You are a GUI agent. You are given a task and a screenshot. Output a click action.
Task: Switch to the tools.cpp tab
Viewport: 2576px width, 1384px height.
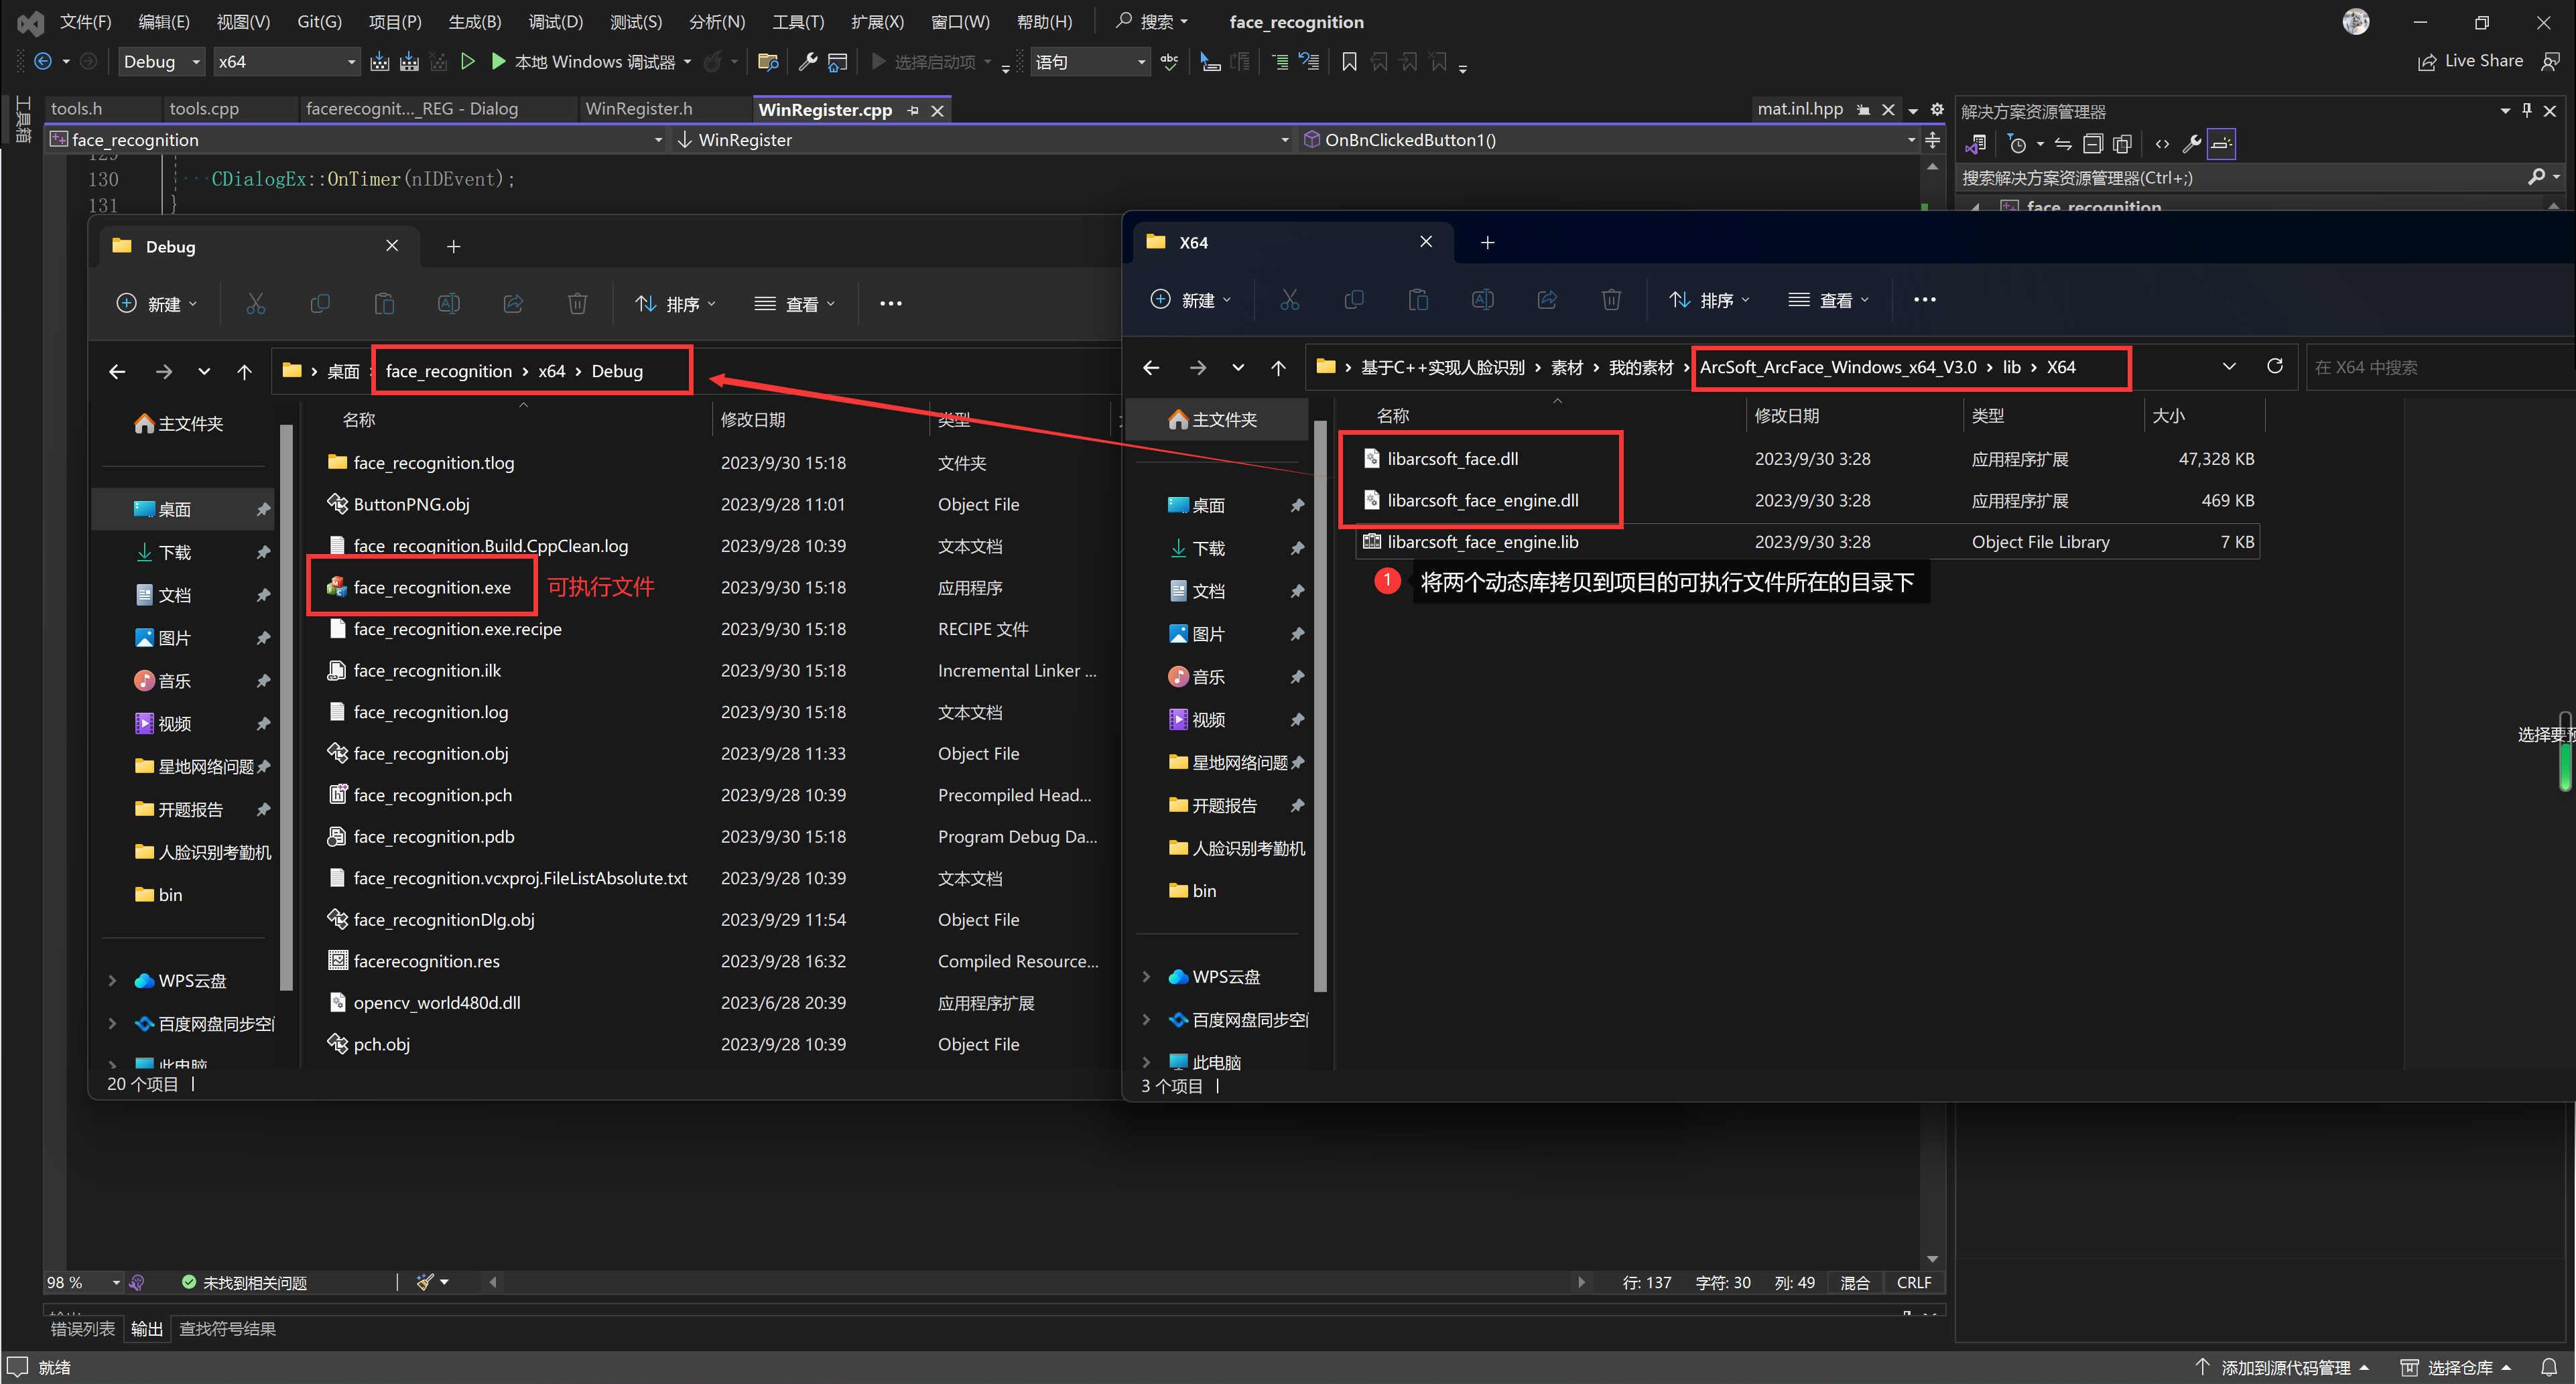click(x=204, y=109)
